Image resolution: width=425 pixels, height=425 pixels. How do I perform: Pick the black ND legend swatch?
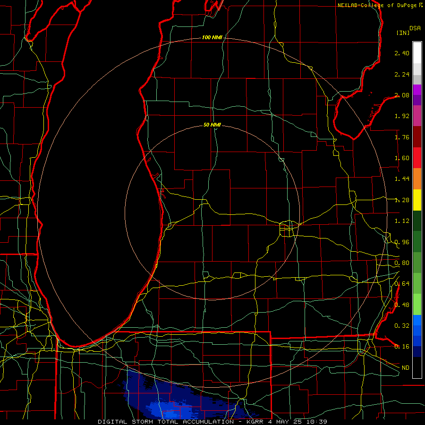(x=417, y=367)
